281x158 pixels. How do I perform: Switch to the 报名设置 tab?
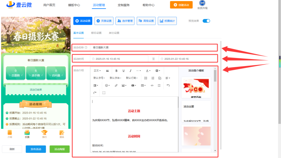click(96, 33)
